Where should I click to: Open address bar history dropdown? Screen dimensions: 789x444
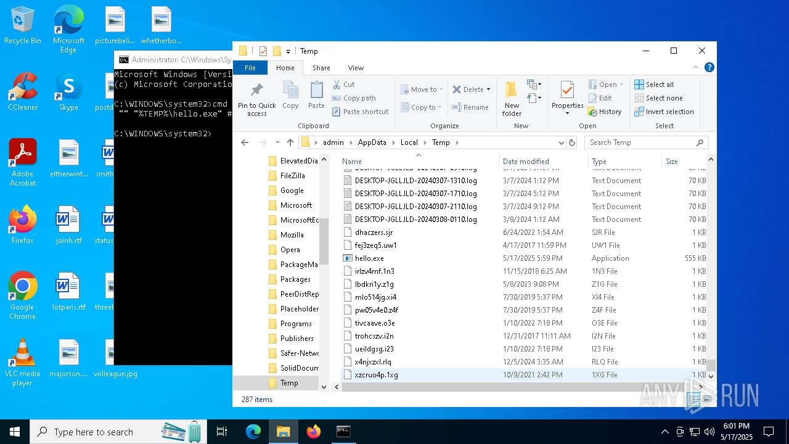click(561, 142)
